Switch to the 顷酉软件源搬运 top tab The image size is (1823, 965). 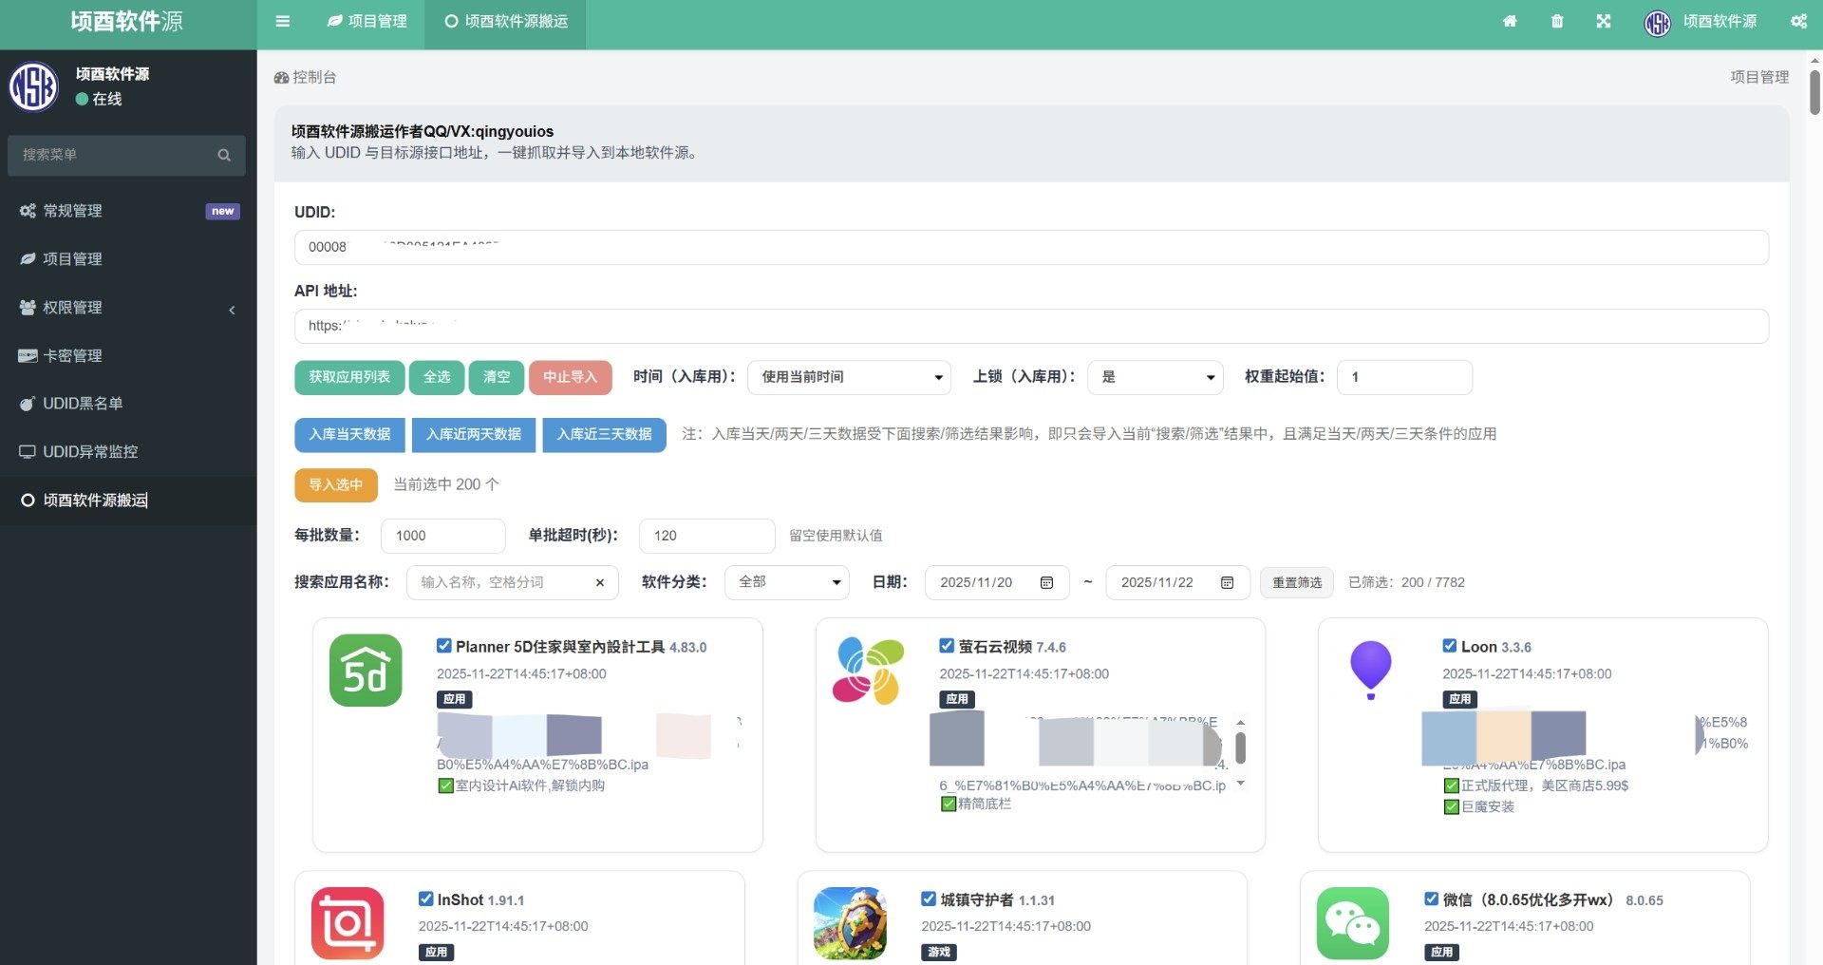506,21
